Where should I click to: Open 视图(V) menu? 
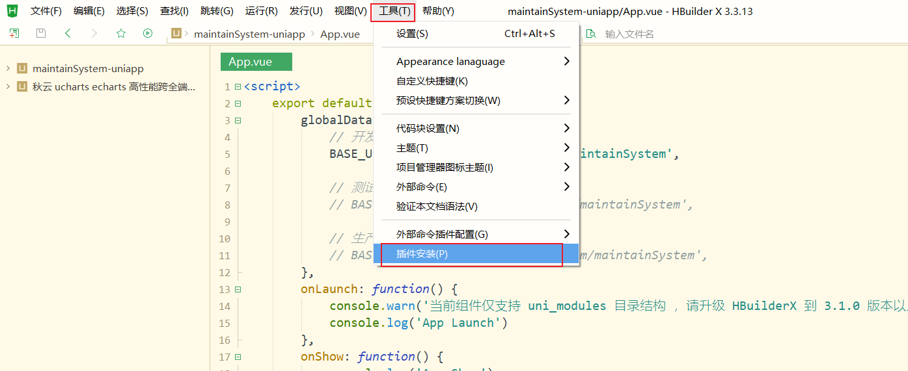350,11
